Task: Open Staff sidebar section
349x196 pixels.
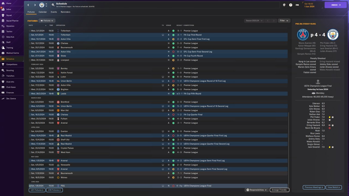Action: click(x=8, y=42)
